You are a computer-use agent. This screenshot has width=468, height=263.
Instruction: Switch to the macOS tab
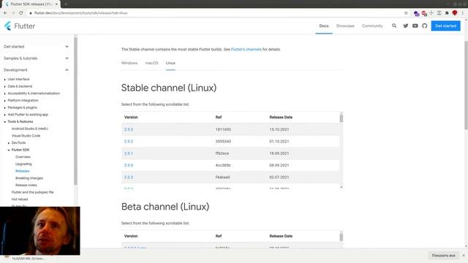(x=151, y=63)
